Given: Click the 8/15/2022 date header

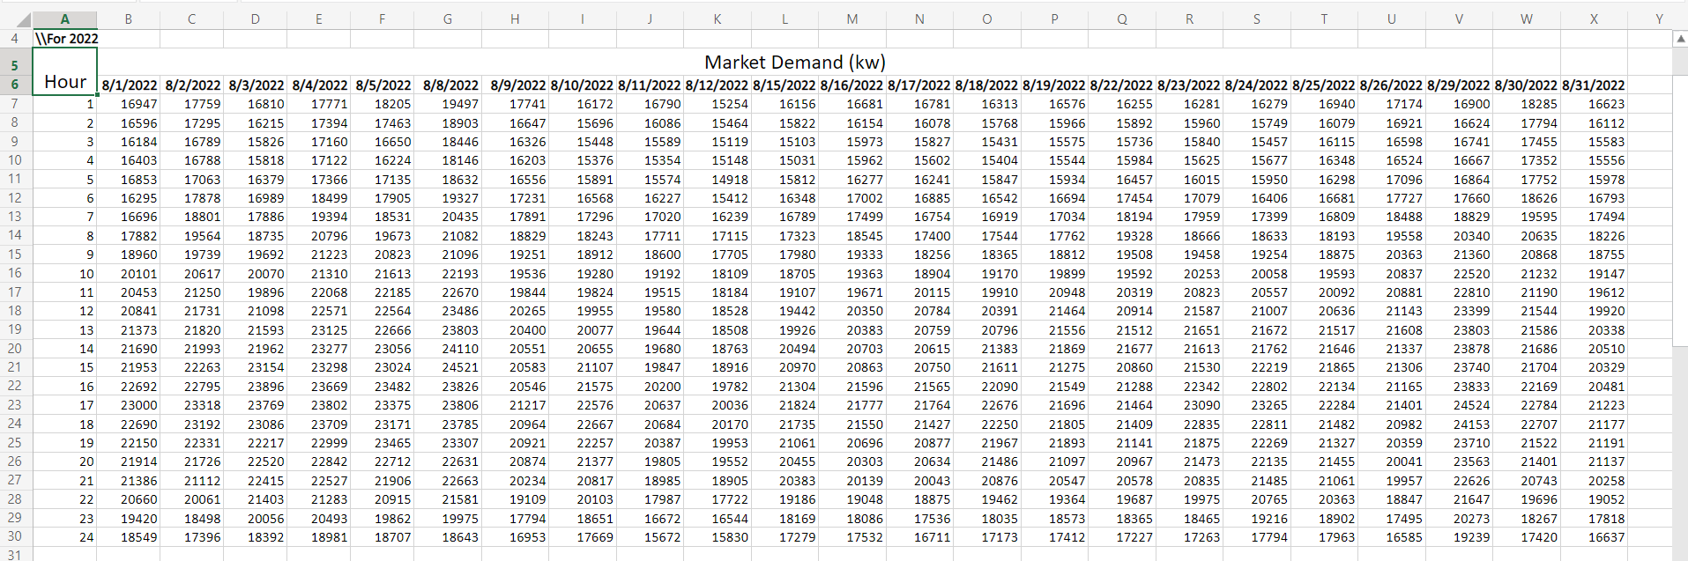Looking at the screenshot, I should click(785, 85).
